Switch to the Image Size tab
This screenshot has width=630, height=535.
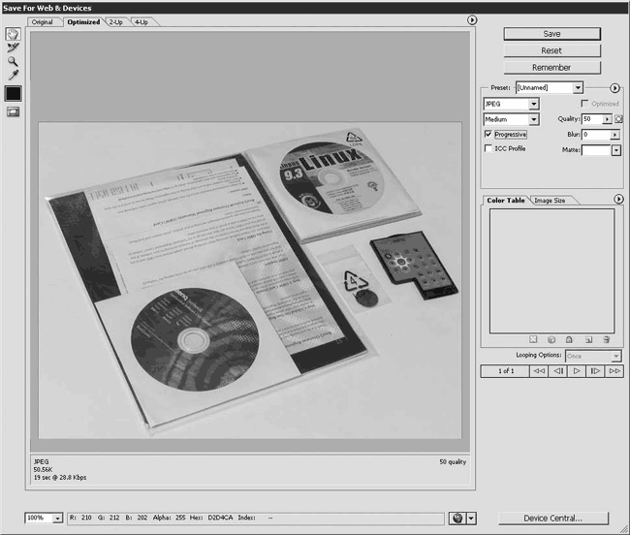pyautogui.click(x=550, y=201)
